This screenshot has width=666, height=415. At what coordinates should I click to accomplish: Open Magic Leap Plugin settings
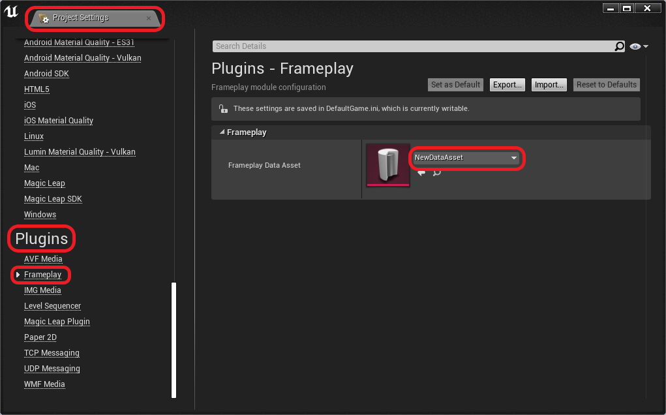pyautogui.click(x=57, y=322)
